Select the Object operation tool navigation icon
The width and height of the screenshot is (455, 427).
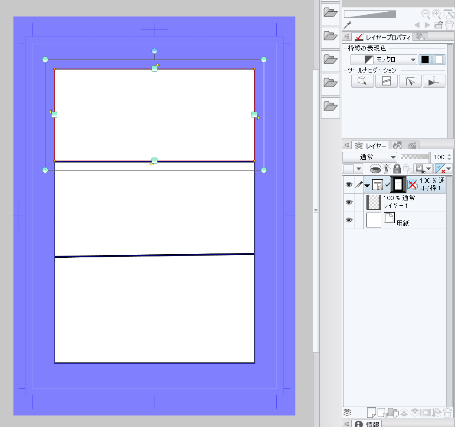[x=362, y=81]
